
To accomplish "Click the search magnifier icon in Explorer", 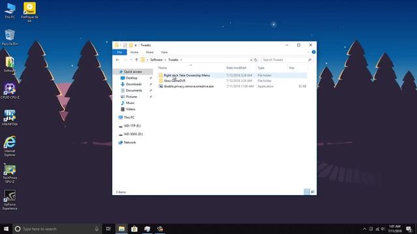I will pyautogui.click(x=309, y=60).
